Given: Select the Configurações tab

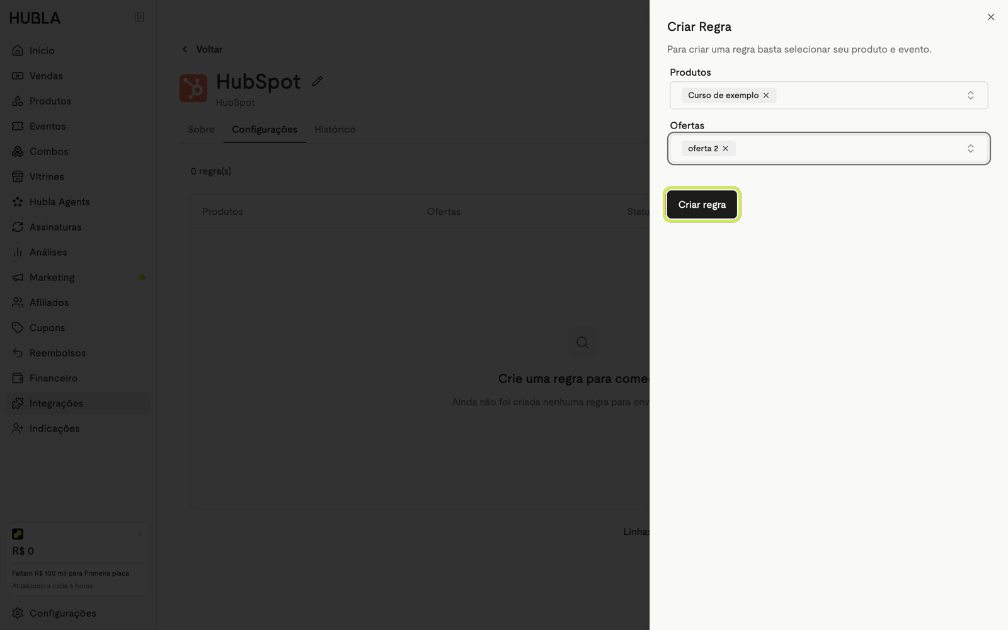Looking at the screenshot, I should click(x=265, y=129).
